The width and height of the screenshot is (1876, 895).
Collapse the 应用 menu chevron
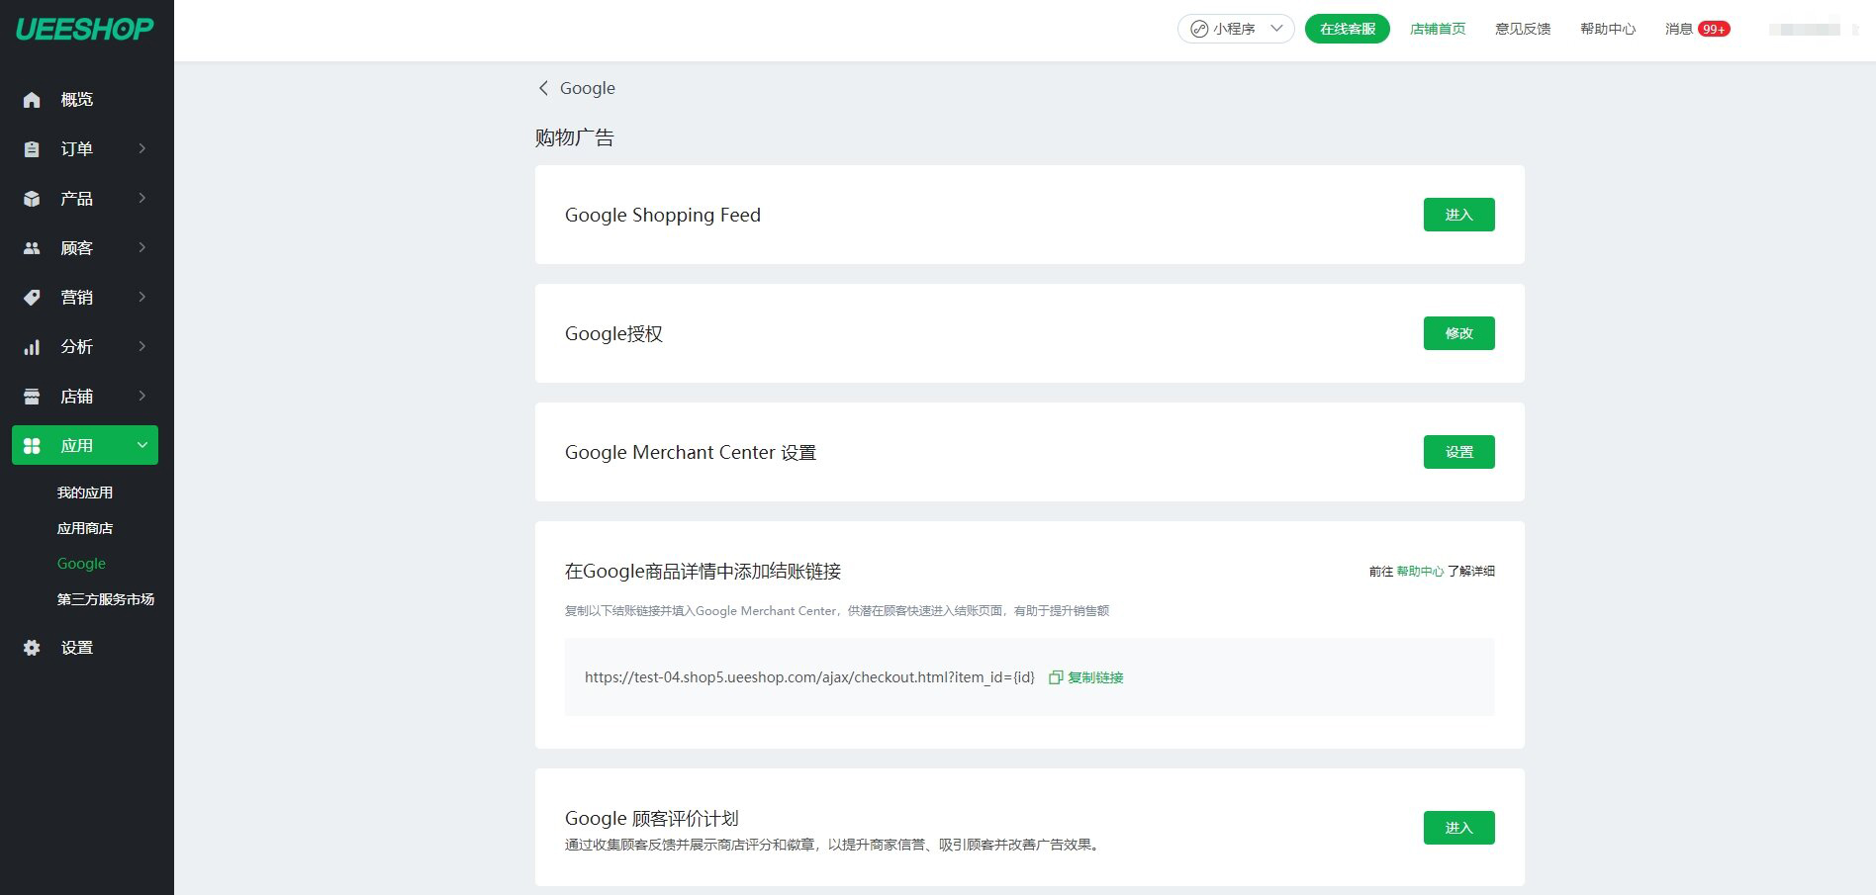(x=142, y=445)
